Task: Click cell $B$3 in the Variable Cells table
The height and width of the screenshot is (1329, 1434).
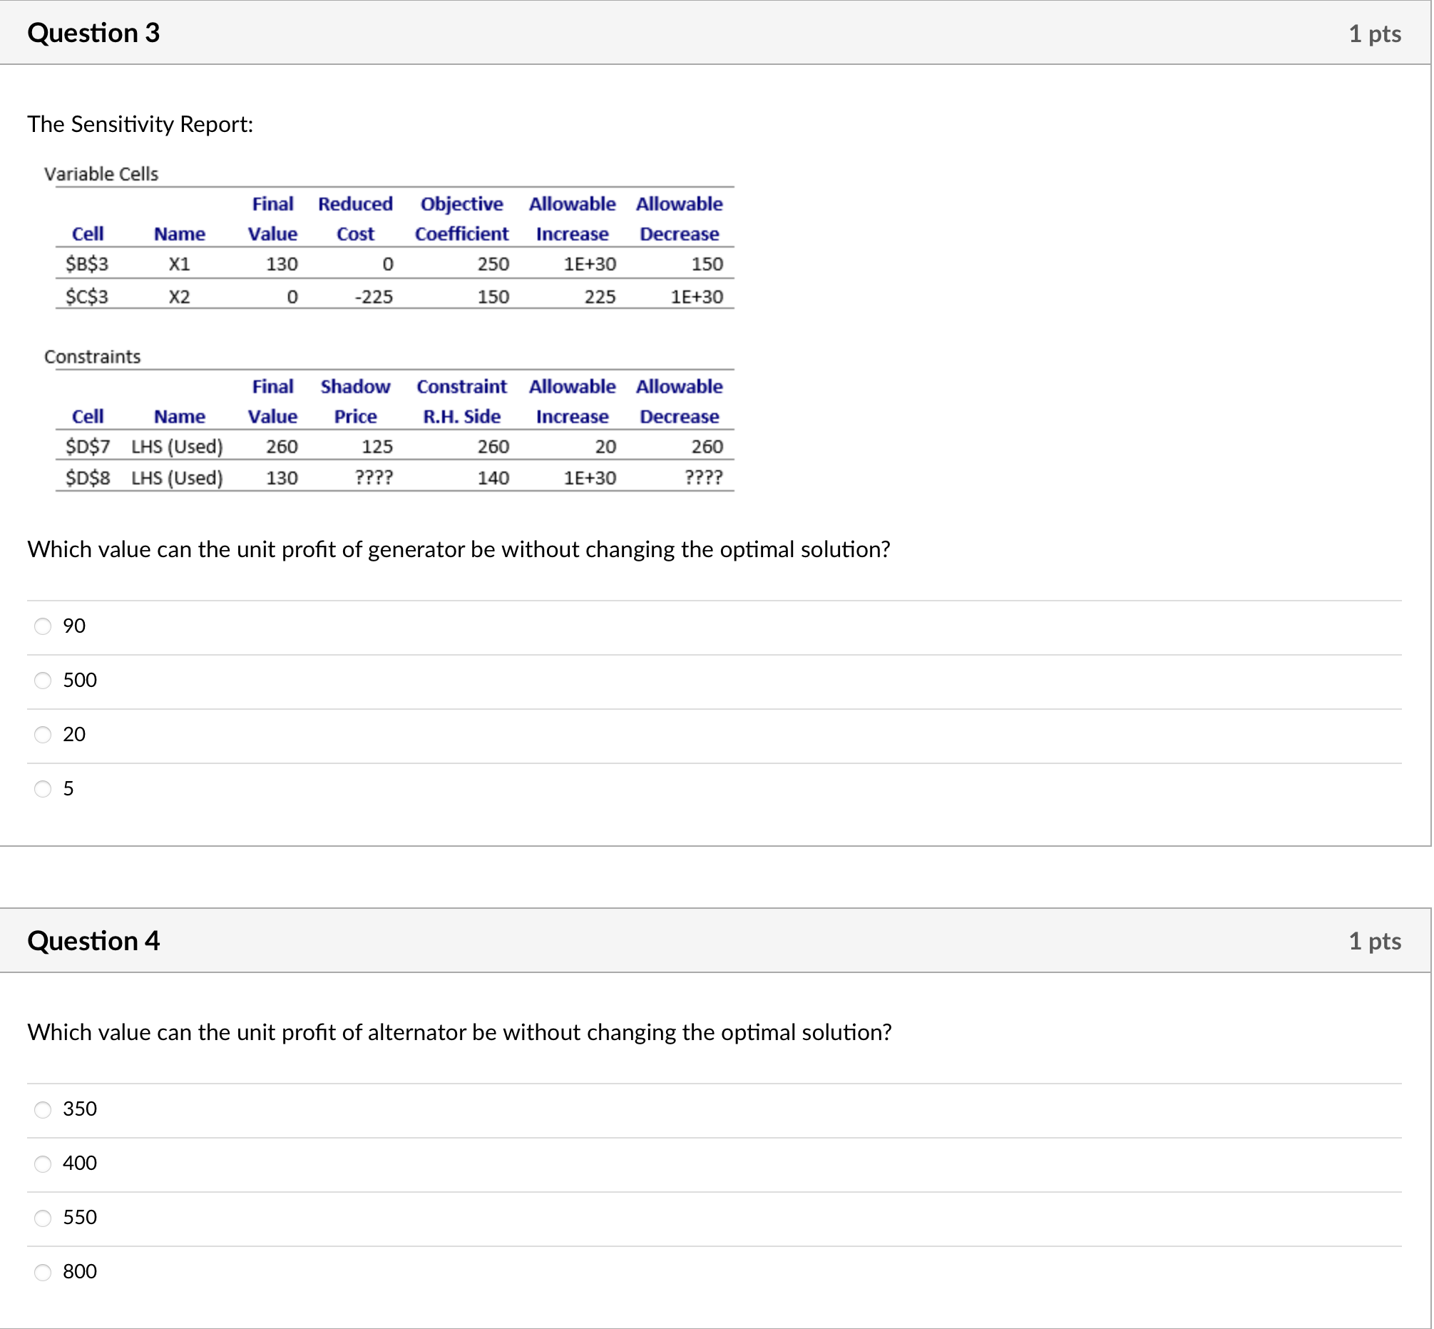Action: pos(87,264)
